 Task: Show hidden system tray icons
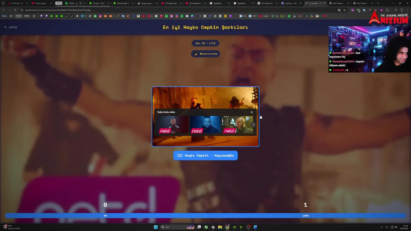(x=381, y=227)
